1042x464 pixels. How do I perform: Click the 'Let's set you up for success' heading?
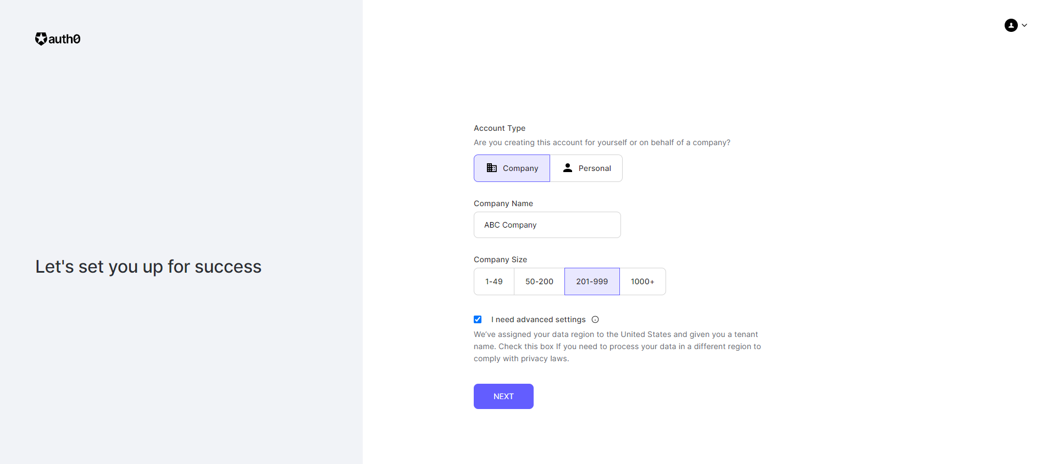click(148, 267)
